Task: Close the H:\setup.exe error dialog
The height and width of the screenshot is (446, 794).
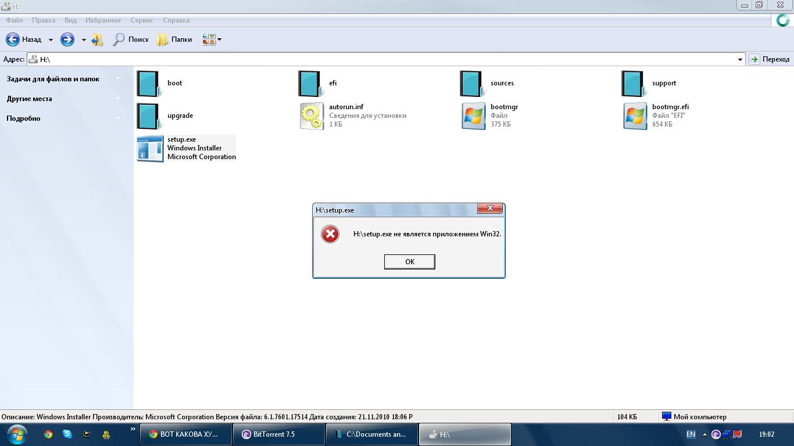Action: 489,208
